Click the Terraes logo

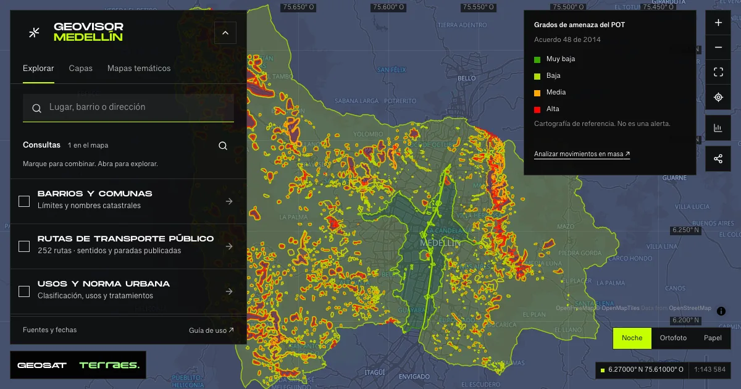[109, 366]
